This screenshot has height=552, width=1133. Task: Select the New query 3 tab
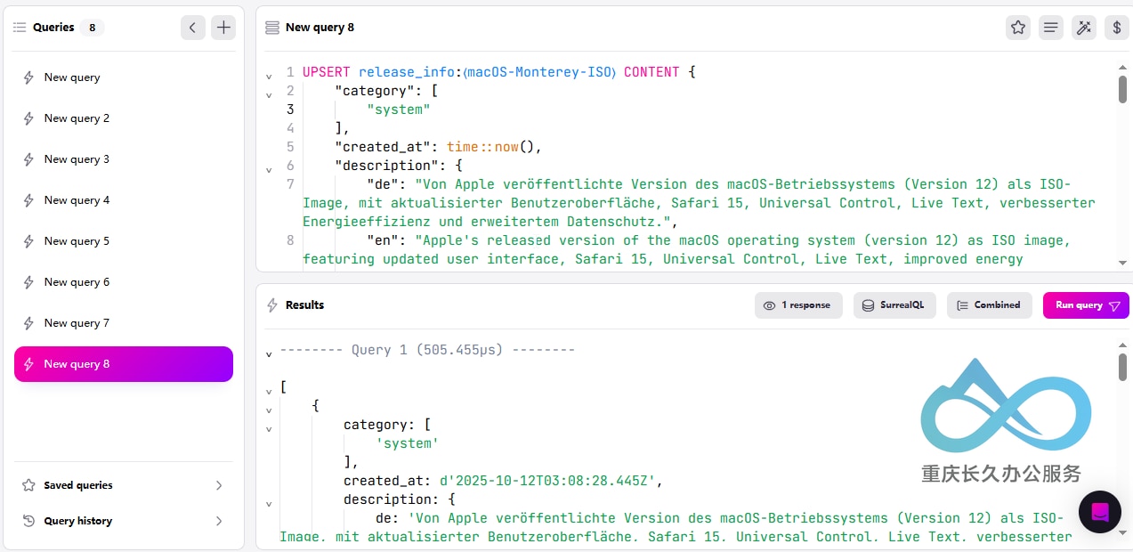(124, 159)
